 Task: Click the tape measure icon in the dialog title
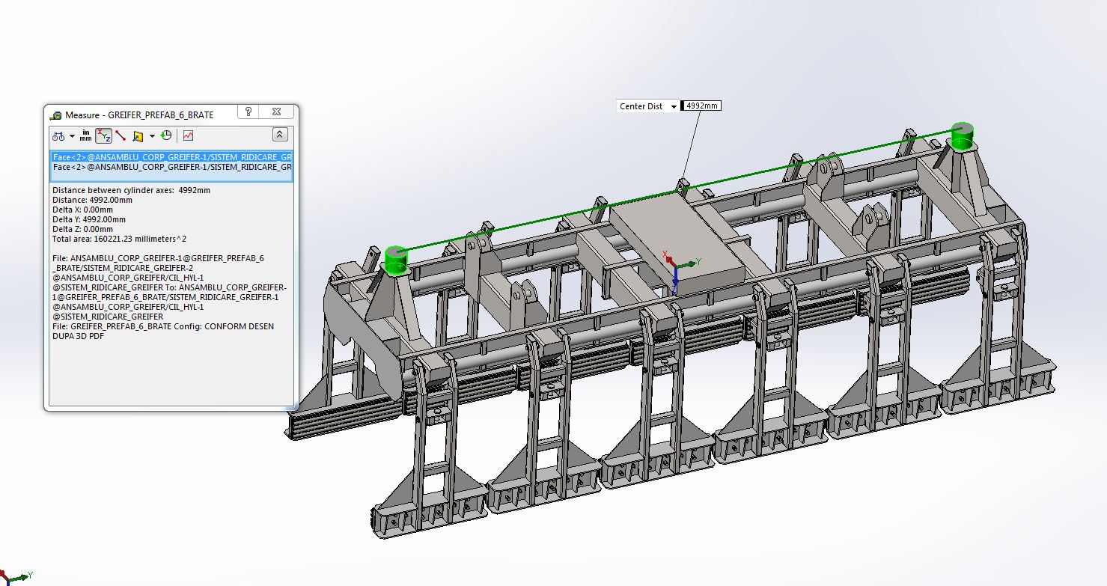tap(56, 115)
